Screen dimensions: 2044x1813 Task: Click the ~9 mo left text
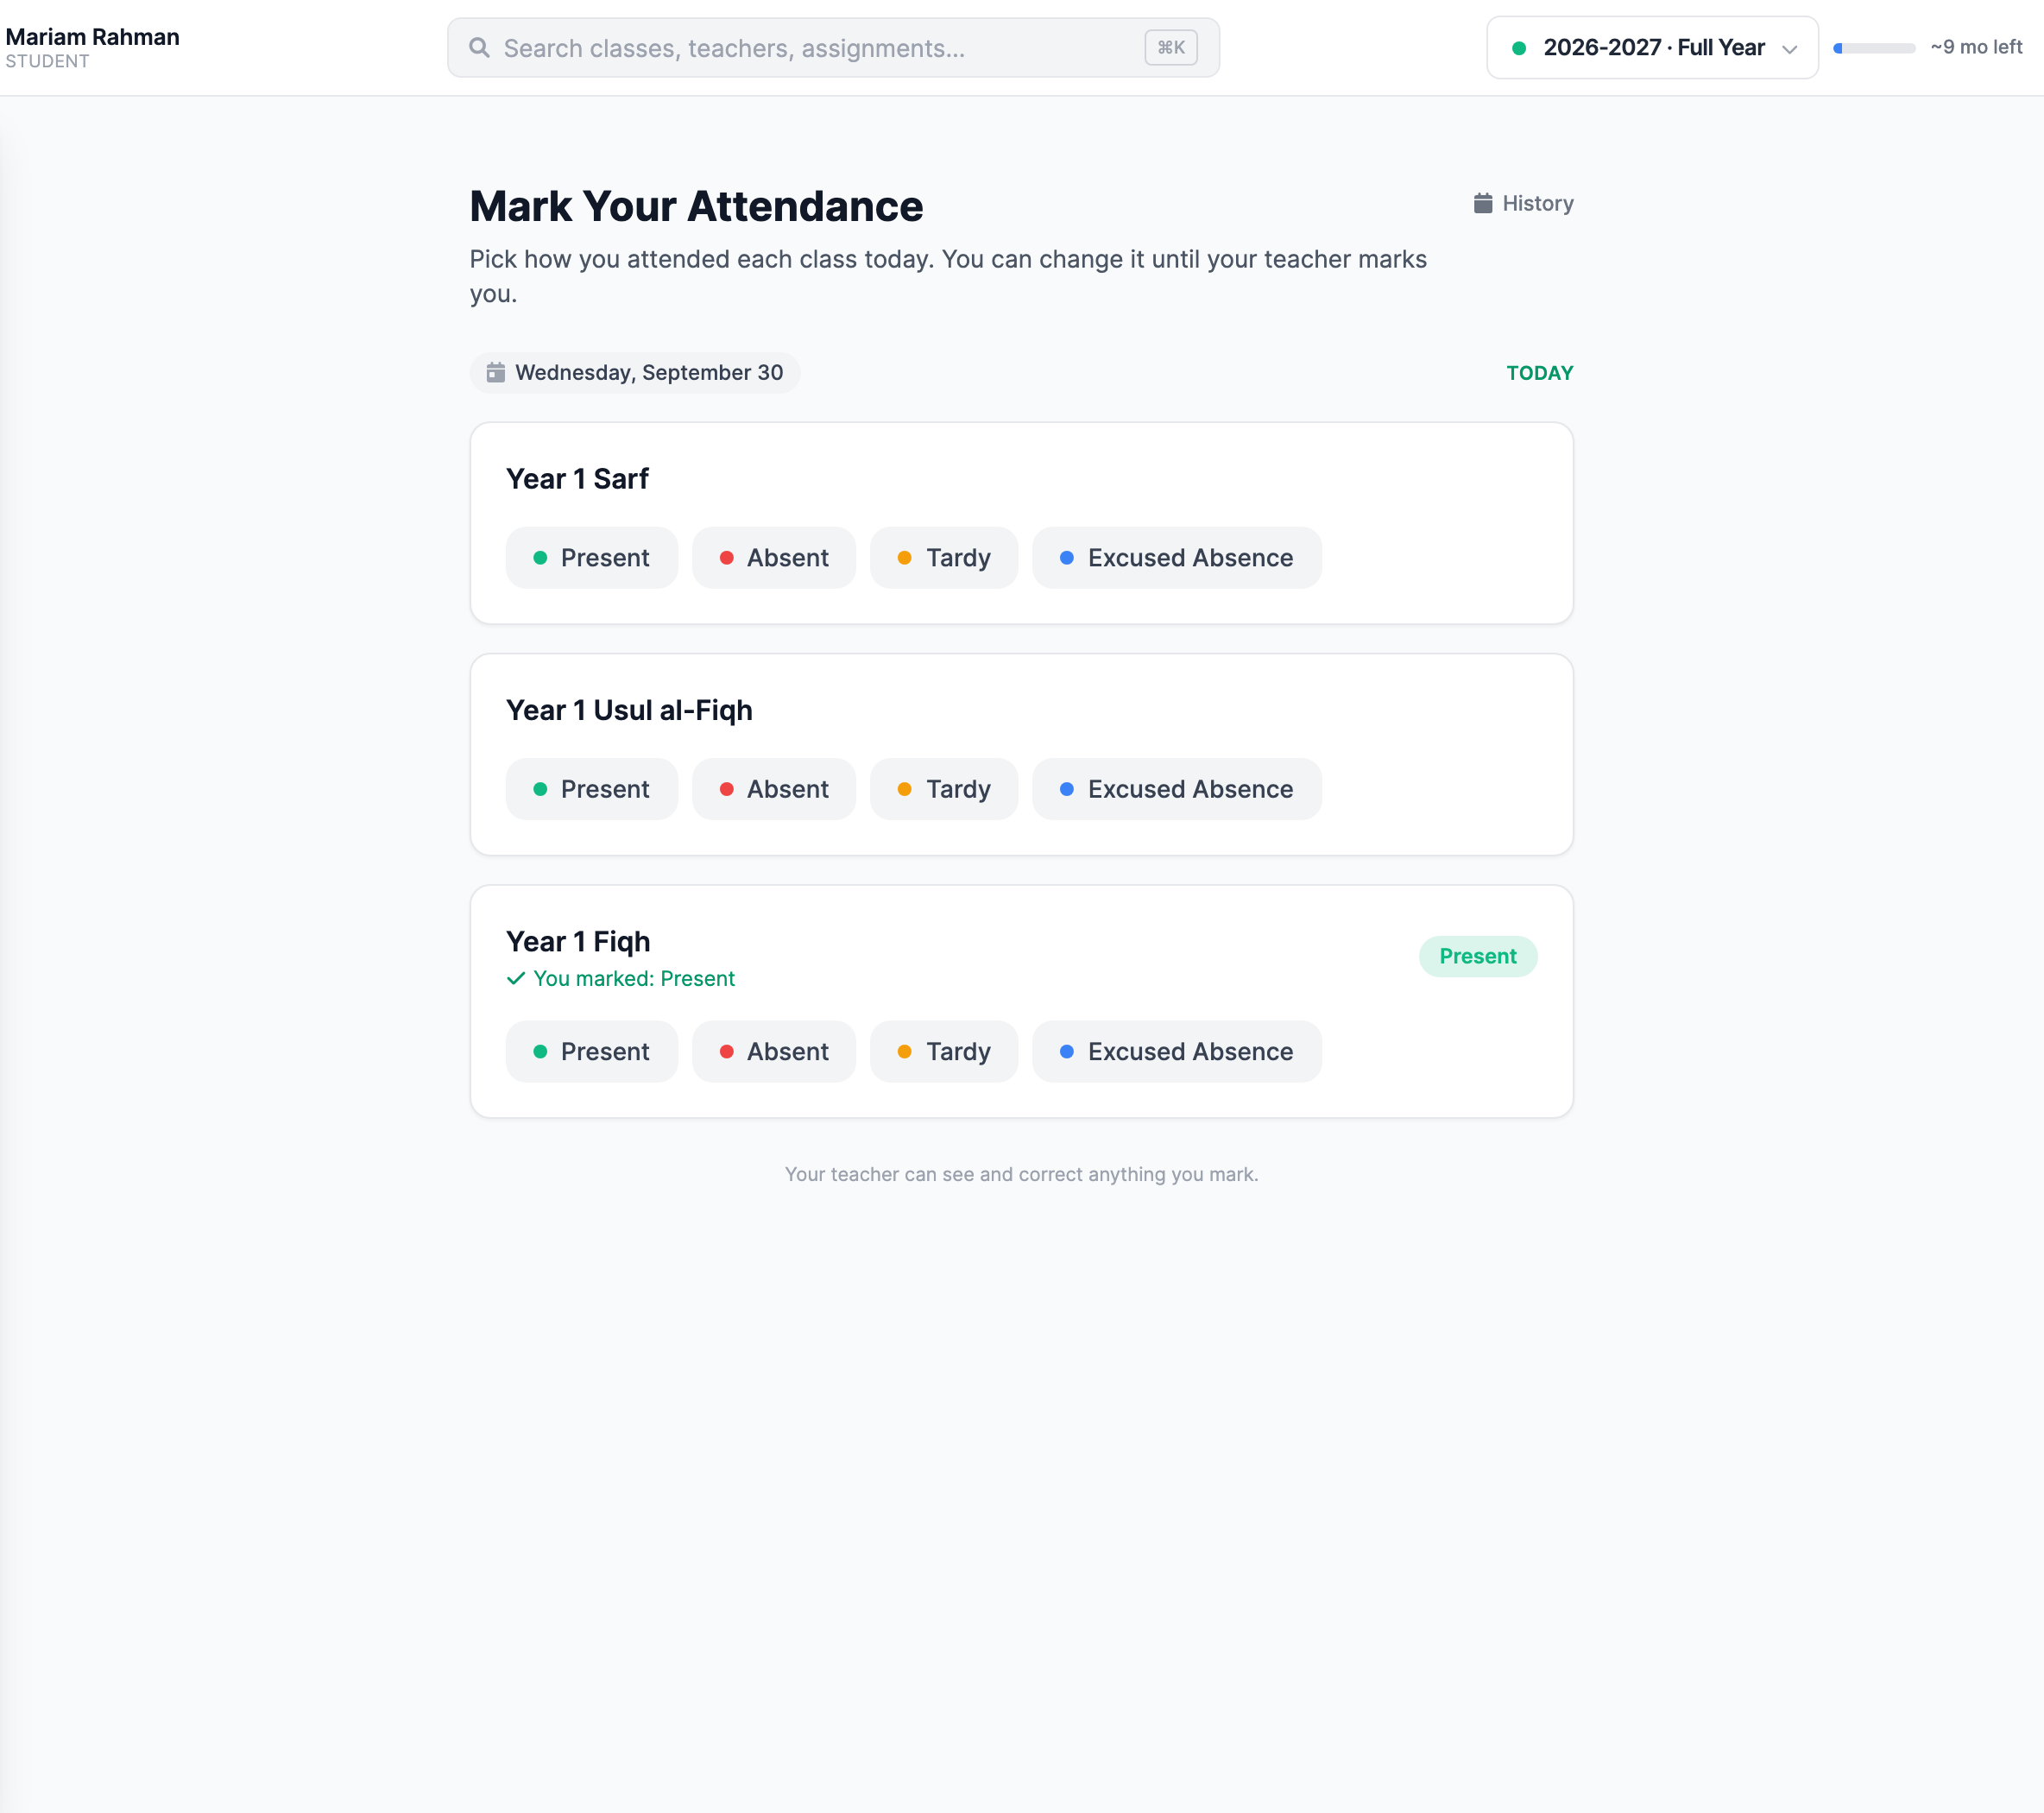pos(1977,47)
